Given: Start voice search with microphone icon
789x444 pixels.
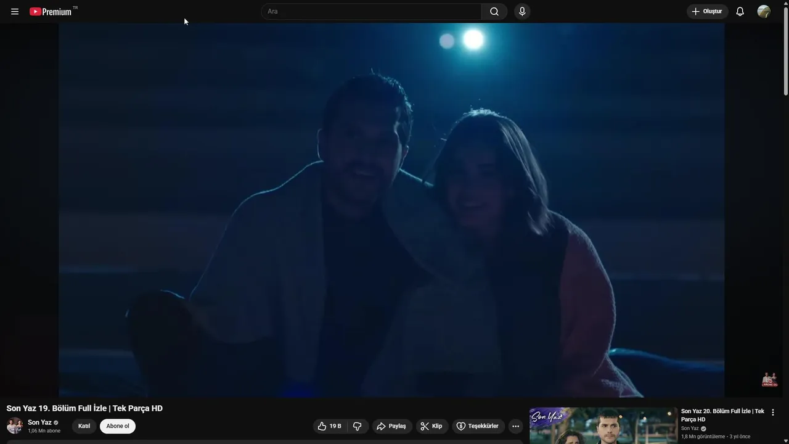Looking at the screenshot, I should [522, 11].
